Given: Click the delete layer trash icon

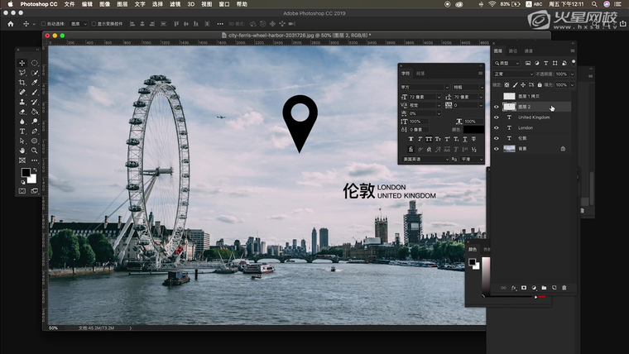Looking at the screenshot, I should pos(564,288).
